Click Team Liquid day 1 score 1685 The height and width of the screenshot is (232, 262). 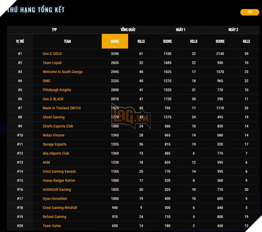168,63
